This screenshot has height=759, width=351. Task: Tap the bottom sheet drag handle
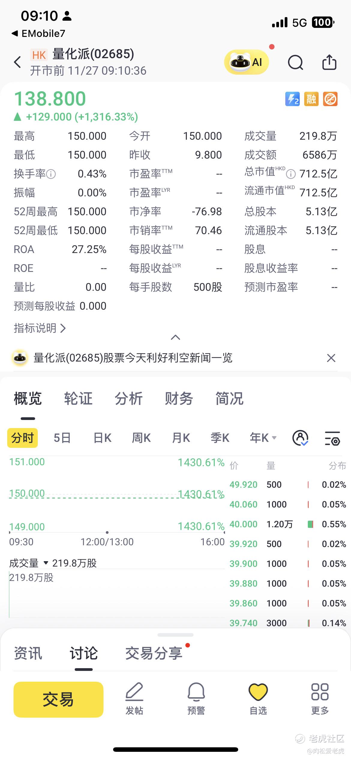click(175, 635)
